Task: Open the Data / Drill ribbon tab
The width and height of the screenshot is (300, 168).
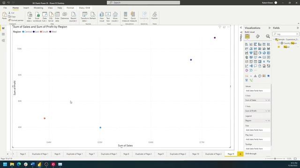Action: (x=84, y=8)
